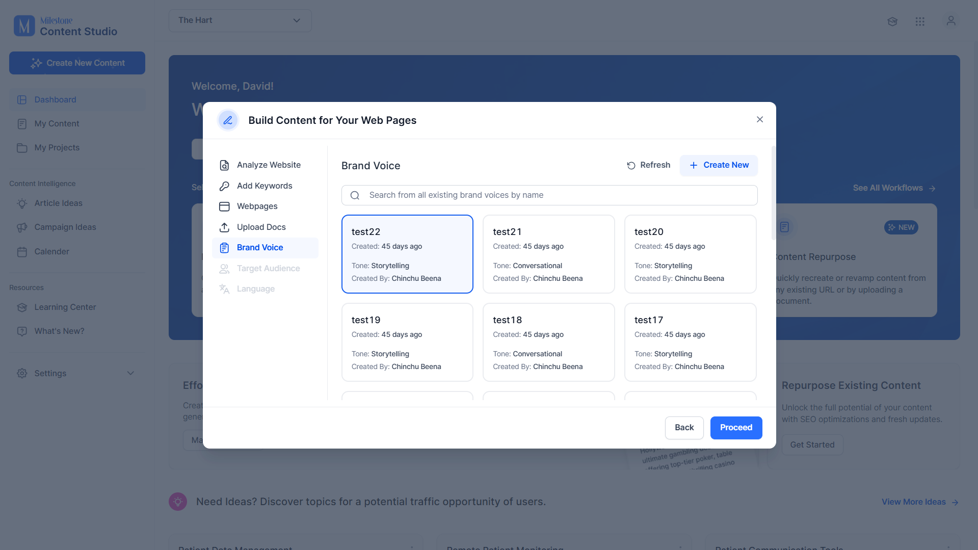978x550 pixels.
Task: Click the Webpages window icon
Action: click(224, 206)
